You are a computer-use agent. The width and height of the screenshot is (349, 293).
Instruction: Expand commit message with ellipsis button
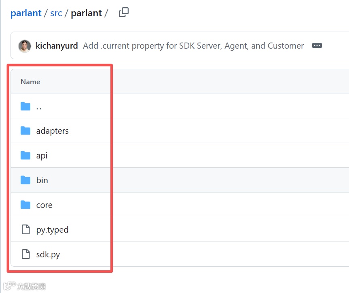tap(317, 46)
